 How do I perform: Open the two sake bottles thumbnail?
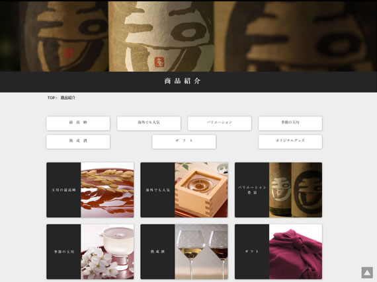click(296, 190)
